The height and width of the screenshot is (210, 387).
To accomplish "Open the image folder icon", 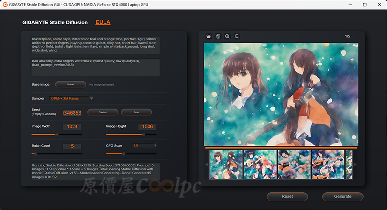I will [x=208, y=36].
